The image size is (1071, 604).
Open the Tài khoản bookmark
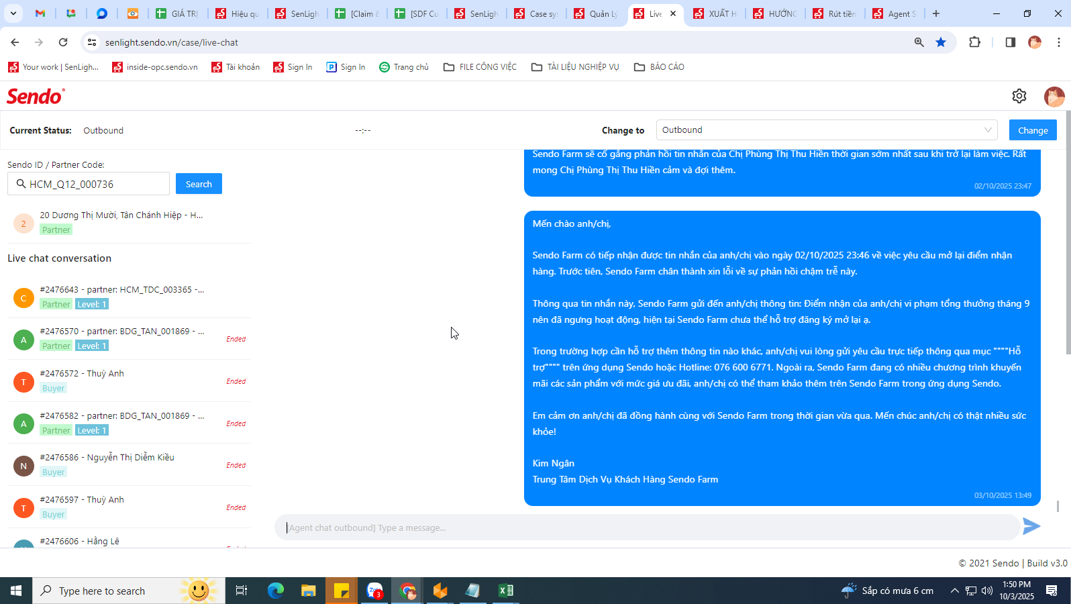point(236,67)
